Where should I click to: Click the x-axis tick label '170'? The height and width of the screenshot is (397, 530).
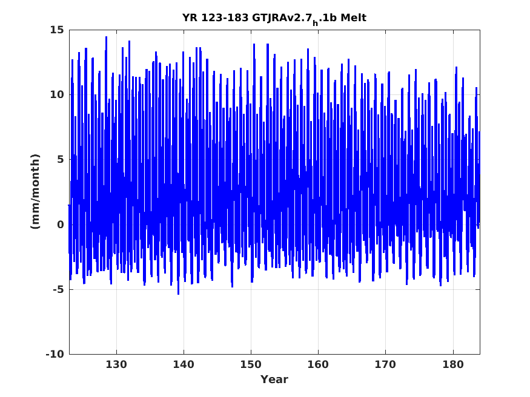tap(385, 365)
